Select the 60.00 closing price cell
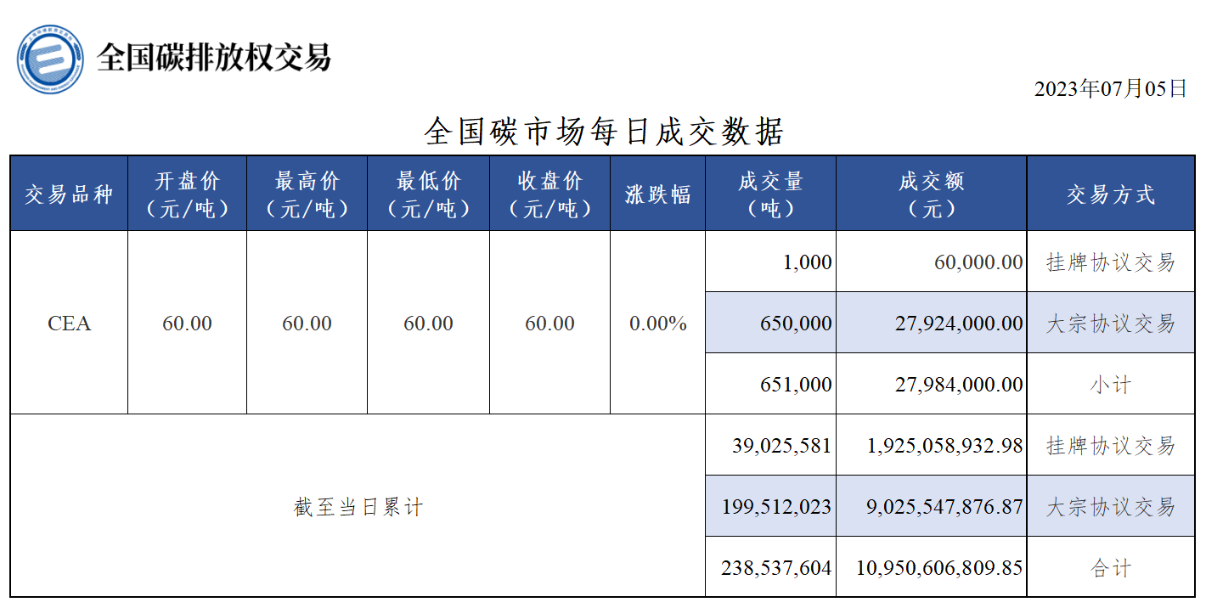Viewport: 1206px width, 608px height. tap(550, 324)
